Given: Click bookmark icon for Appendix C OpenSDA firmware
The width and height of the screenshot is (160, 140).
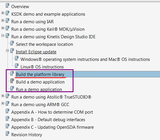Looking at the screenshot, I should click(8, 126).
